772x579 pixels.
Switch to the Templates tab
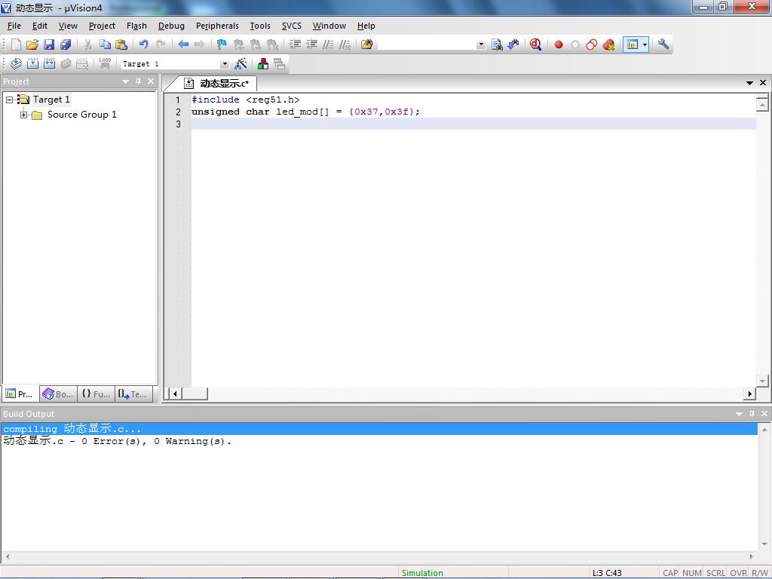click(x=133, y=394)
